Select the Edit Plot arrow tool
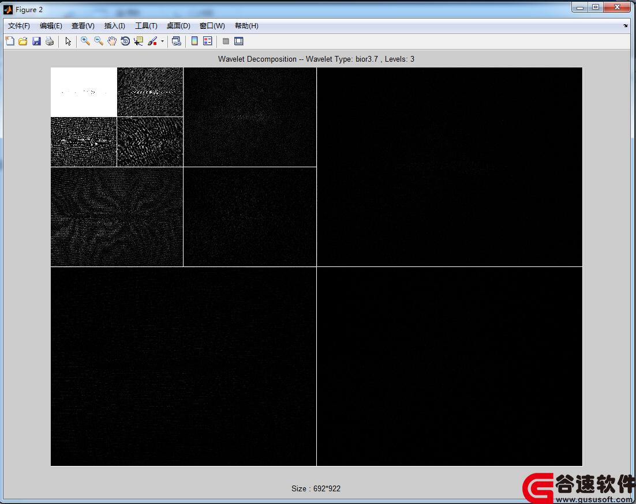636x504 pixels. point(68,41)
